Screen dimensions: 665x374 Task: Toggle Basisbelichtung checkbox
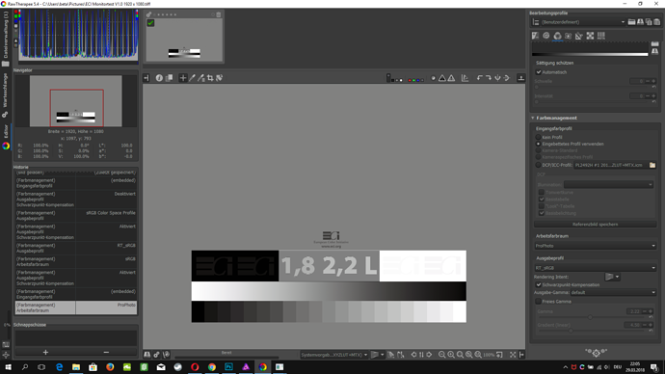pyautogui.click(x=542, y=213)
